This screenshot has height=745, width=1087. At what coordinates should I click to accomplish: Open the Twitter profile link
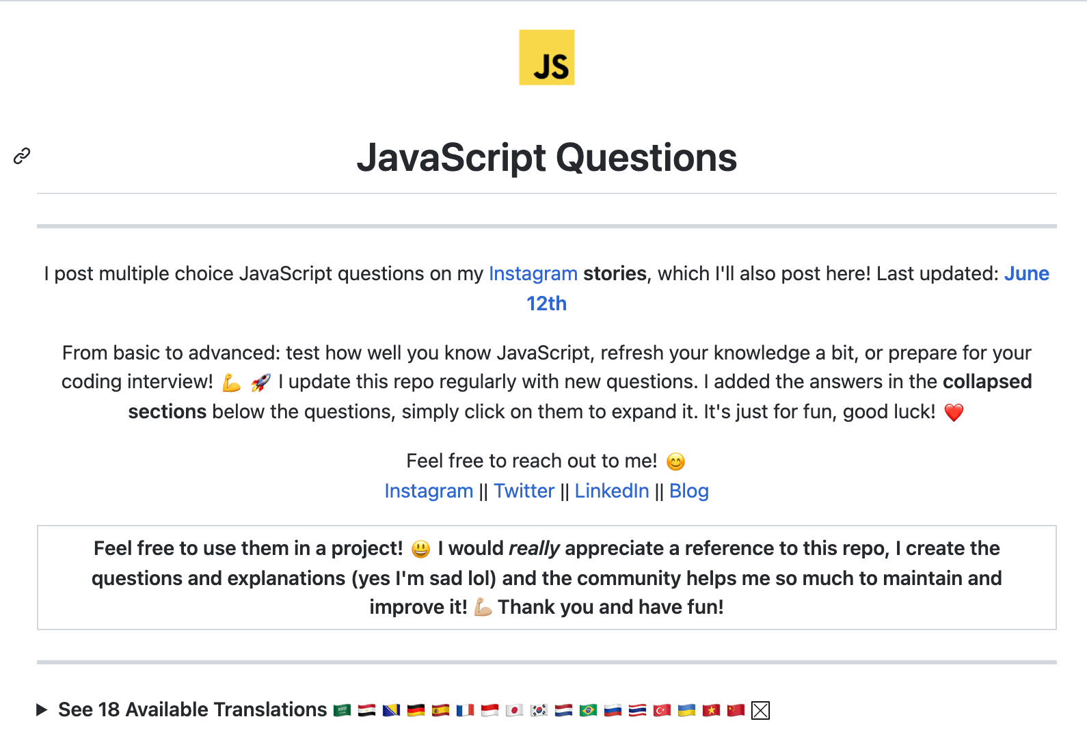524,491
